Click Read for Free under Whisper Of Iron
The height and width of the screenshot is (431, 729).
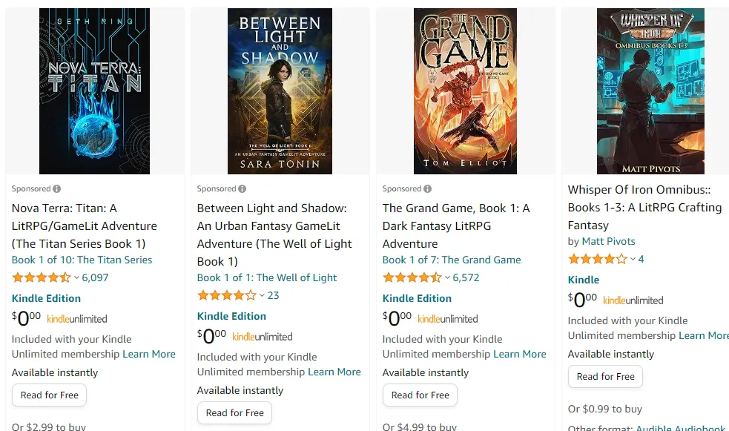tap(605, 377)
